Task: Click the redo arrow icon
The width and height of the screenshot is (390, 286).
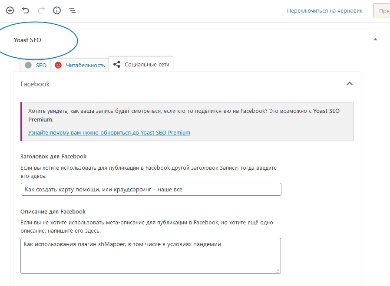Action: click(x=41, y=10)
